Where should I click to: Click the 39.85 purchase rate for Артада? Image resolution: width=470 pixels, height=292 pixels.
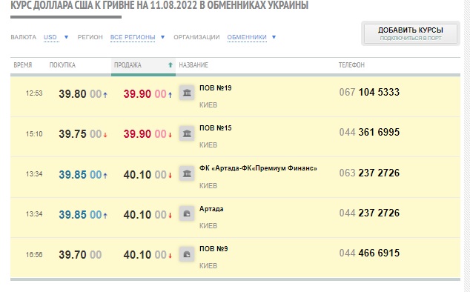[x=80, y=215]
